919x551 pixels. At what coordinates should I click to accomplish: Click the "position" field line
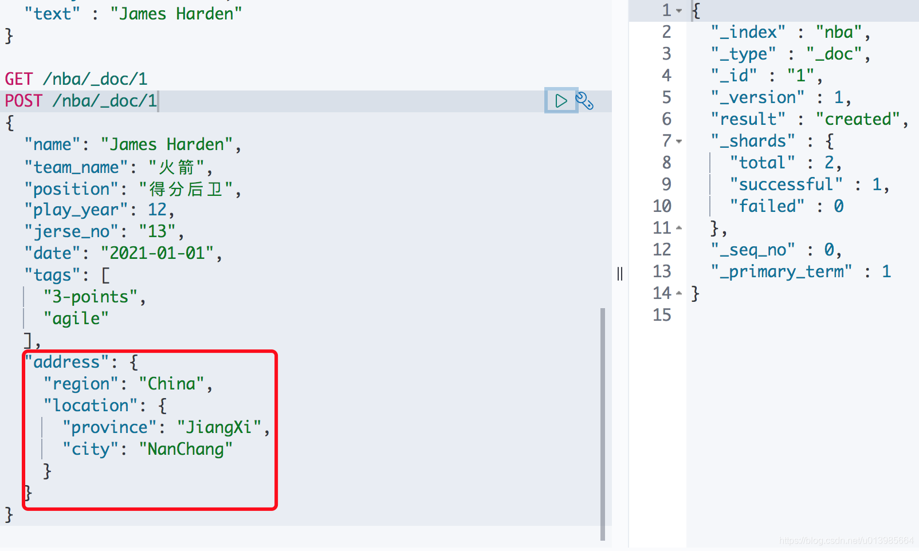tap(133, 189)
